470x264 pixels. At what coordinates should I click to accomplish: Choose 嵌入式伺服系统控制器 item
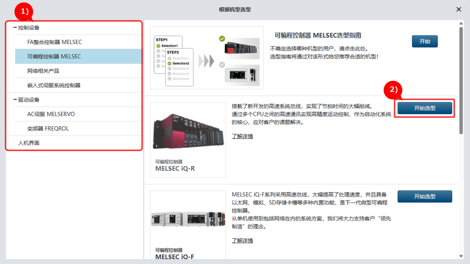tap(54, 85)
